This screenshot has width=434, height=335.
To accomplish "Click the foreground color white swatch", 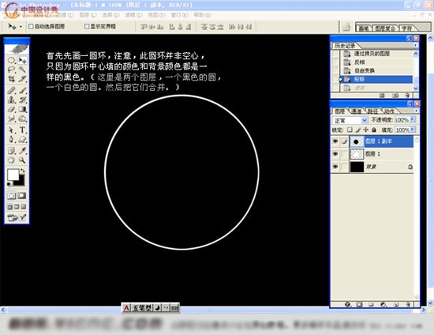I will (x=13, y=175).
